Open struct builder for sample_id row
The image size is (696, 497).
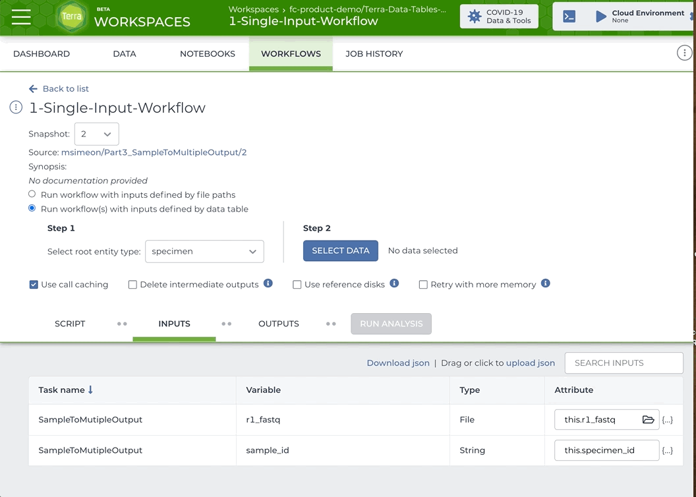(667, 450)
